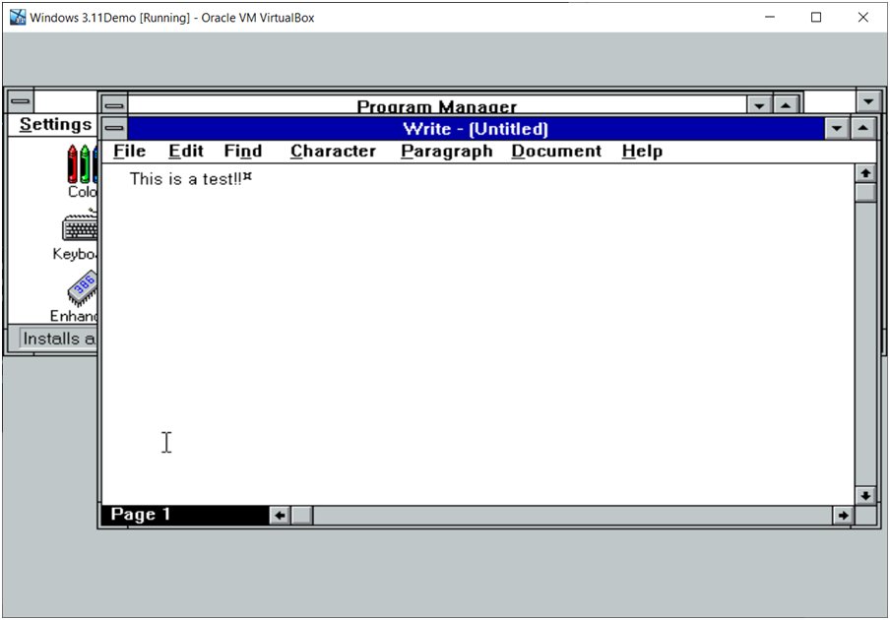Click the Write vertical scrollbar down arrow
Viewport: 890px width, 620px height.
click(865, 496)
